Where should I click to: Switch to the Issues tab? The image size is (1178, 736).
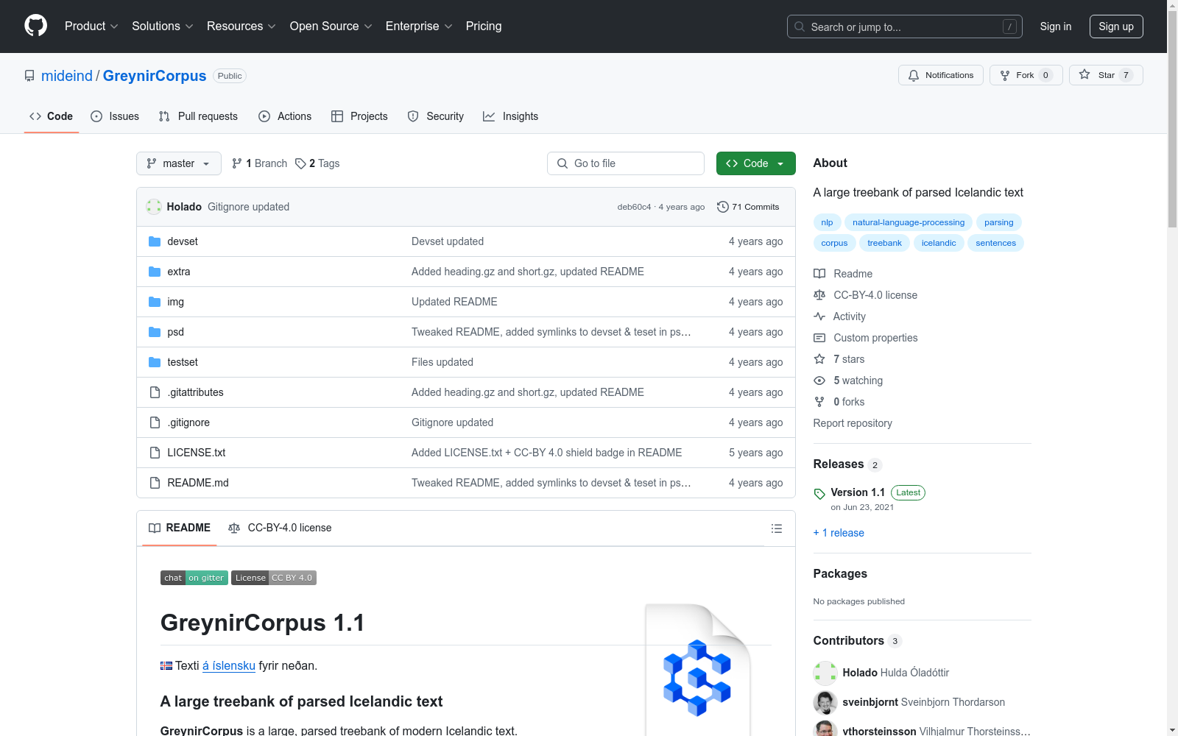point(115,116)
